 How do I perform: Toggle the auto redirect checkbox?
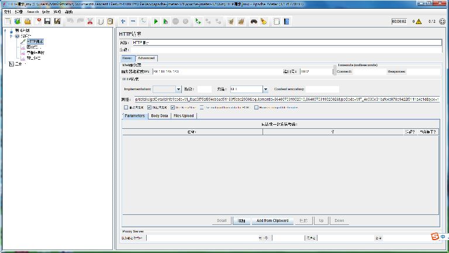click(x=126, y=107)
